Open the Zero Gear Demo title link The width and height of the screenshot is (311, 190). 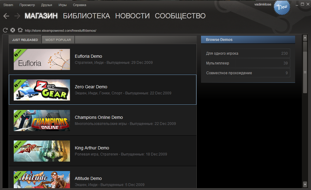(91, 87)
